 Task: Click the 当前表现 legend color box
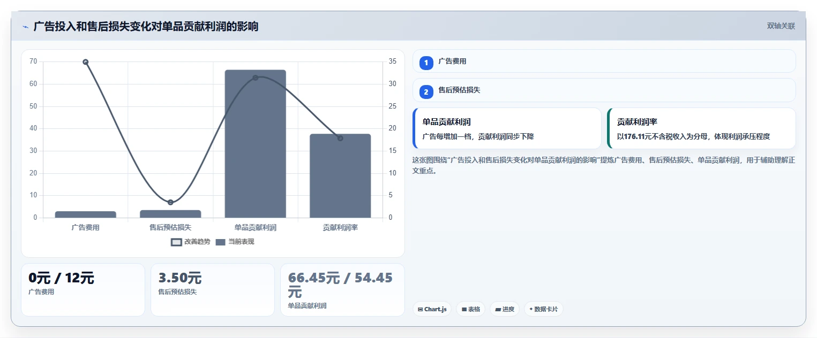[x=221, y=242]
